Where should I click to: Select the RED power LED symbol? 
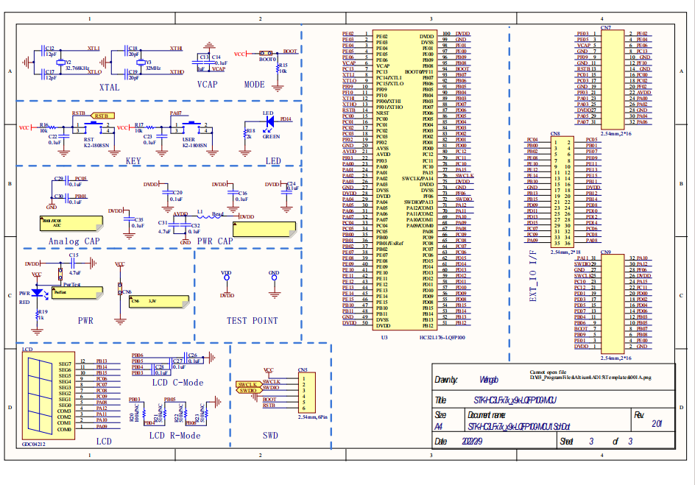pos(38,292)
